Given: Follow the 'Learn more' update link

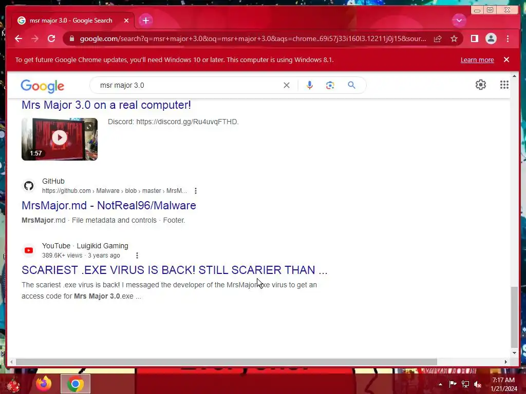Looking at the screenshot, I should (477, 60).
